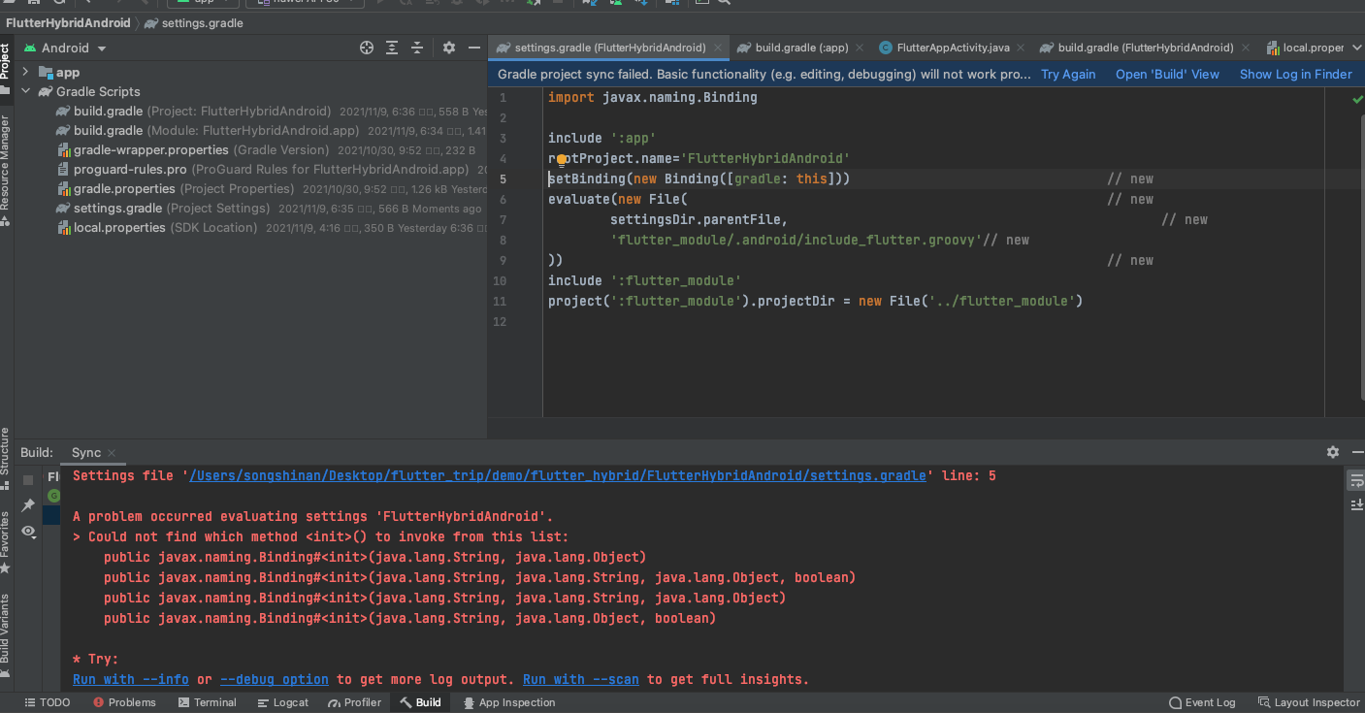
Task: Toggle soft-wrap in build output
Action: click(1356, 481)
